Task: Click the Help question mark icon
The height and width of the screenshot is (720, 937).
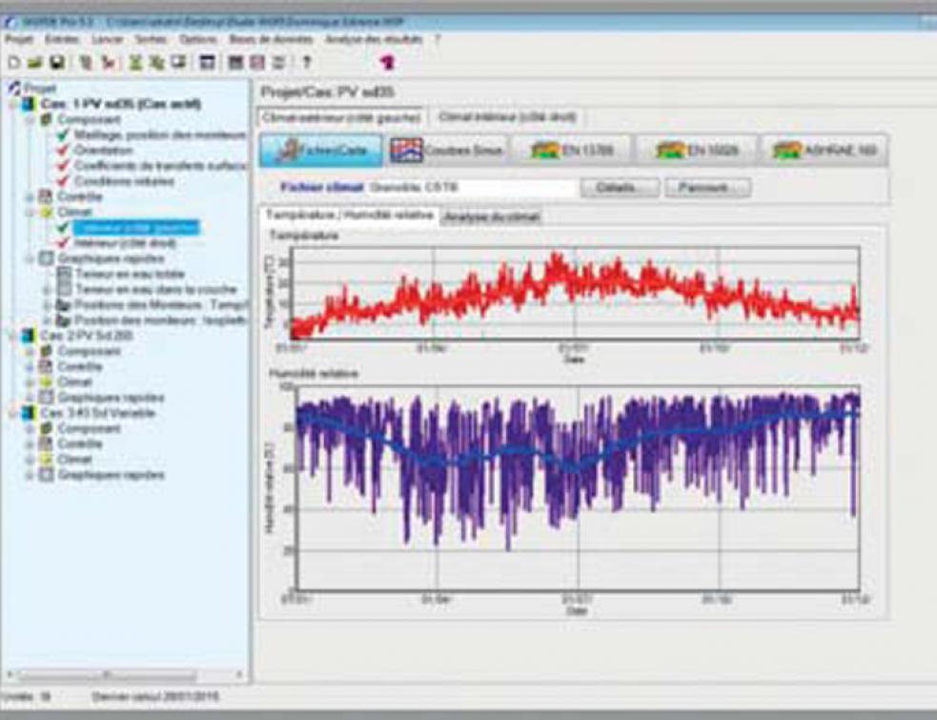Action: [307, 63]
